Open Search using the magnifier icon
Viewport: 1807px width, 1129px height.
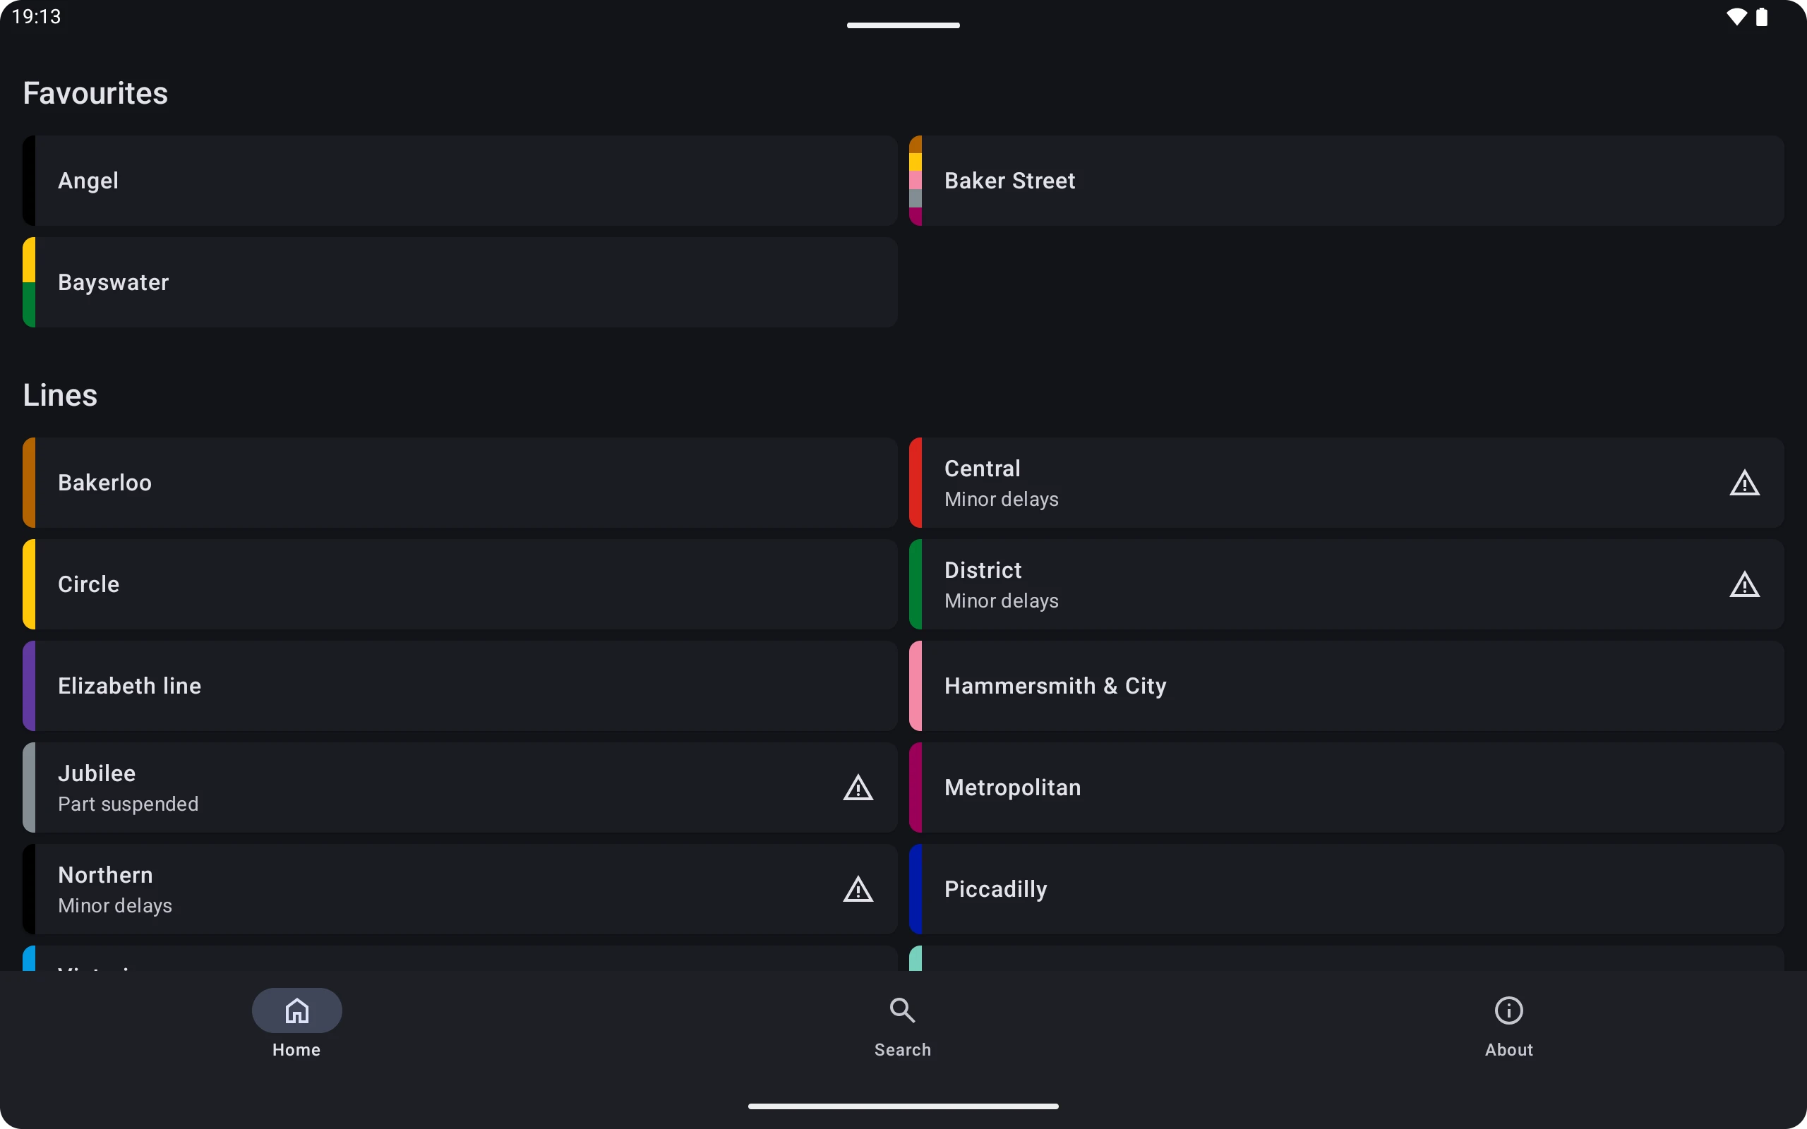pyautogui.click(x=901, y=1010)
